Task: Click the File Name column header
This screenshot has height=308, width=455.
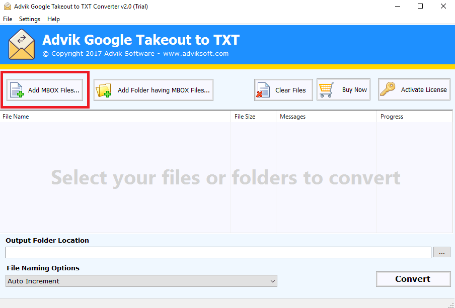Action: click(x=115, y=117)
